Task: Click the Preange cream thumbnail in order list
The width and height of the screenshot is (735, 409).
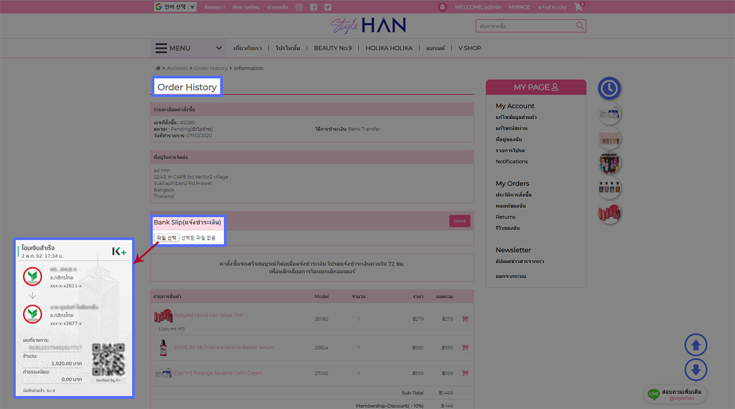Action: (x=163, y=373)
